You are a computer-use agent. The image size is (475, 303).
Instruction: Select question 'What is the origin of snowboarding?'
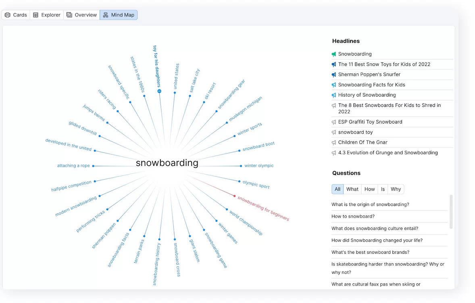(370, 204)
